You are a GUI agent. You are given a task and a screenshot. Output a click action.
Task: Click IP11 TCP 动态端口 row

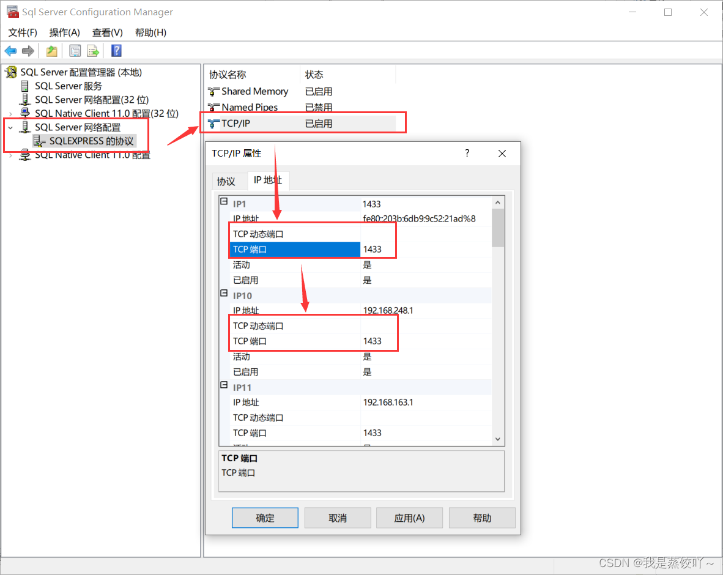coord(360,418)
